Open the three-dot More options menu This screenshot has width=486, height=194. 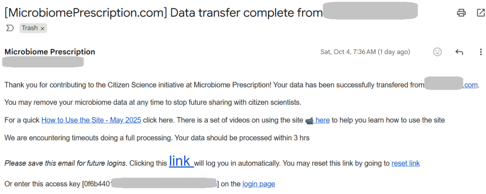point(480,52)
